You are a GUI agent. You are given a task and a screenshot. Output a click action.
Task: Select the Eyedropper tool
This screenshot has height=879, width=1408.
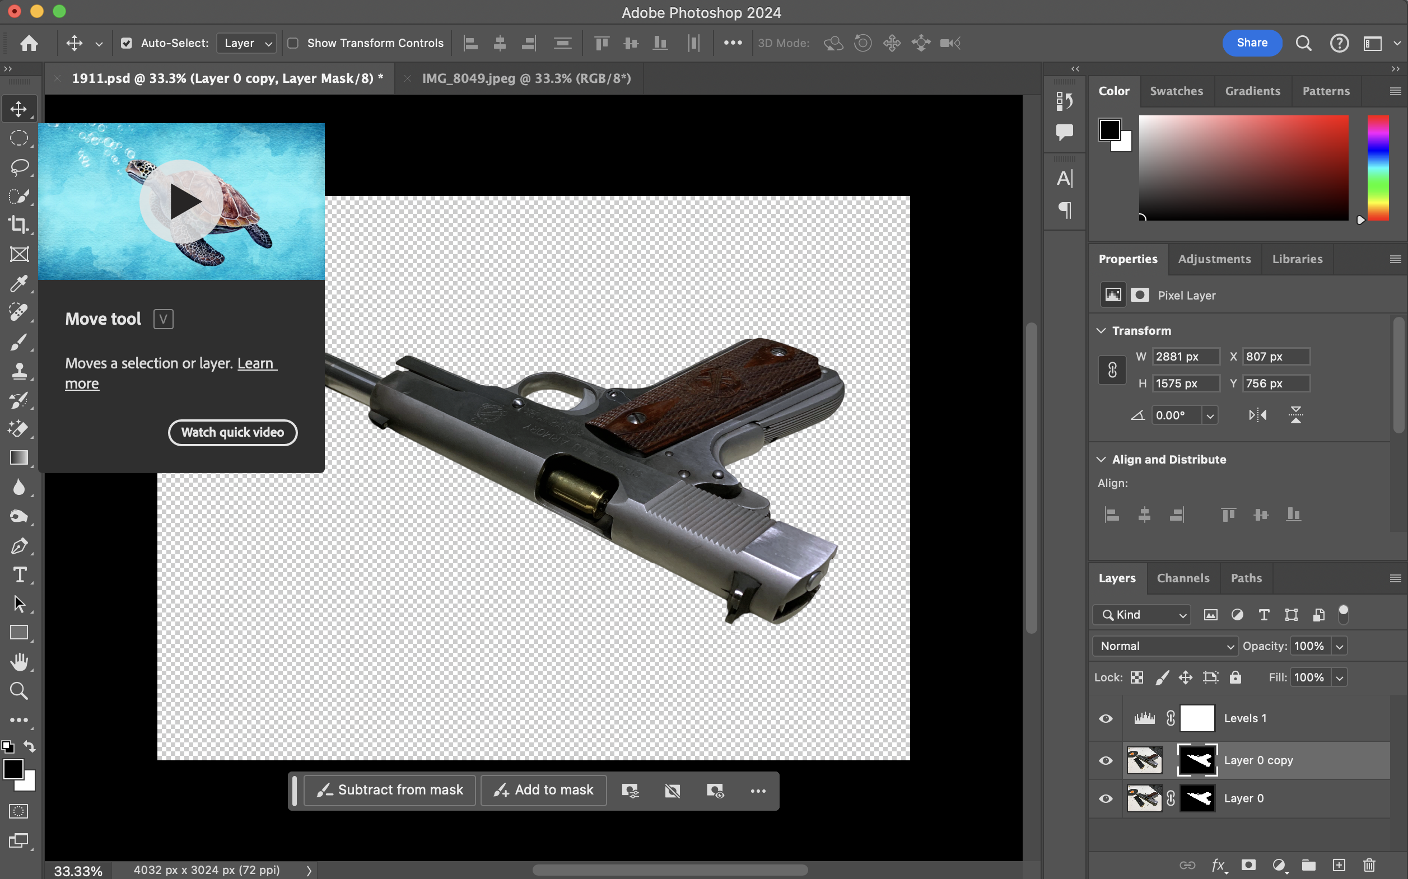(18, 283)
